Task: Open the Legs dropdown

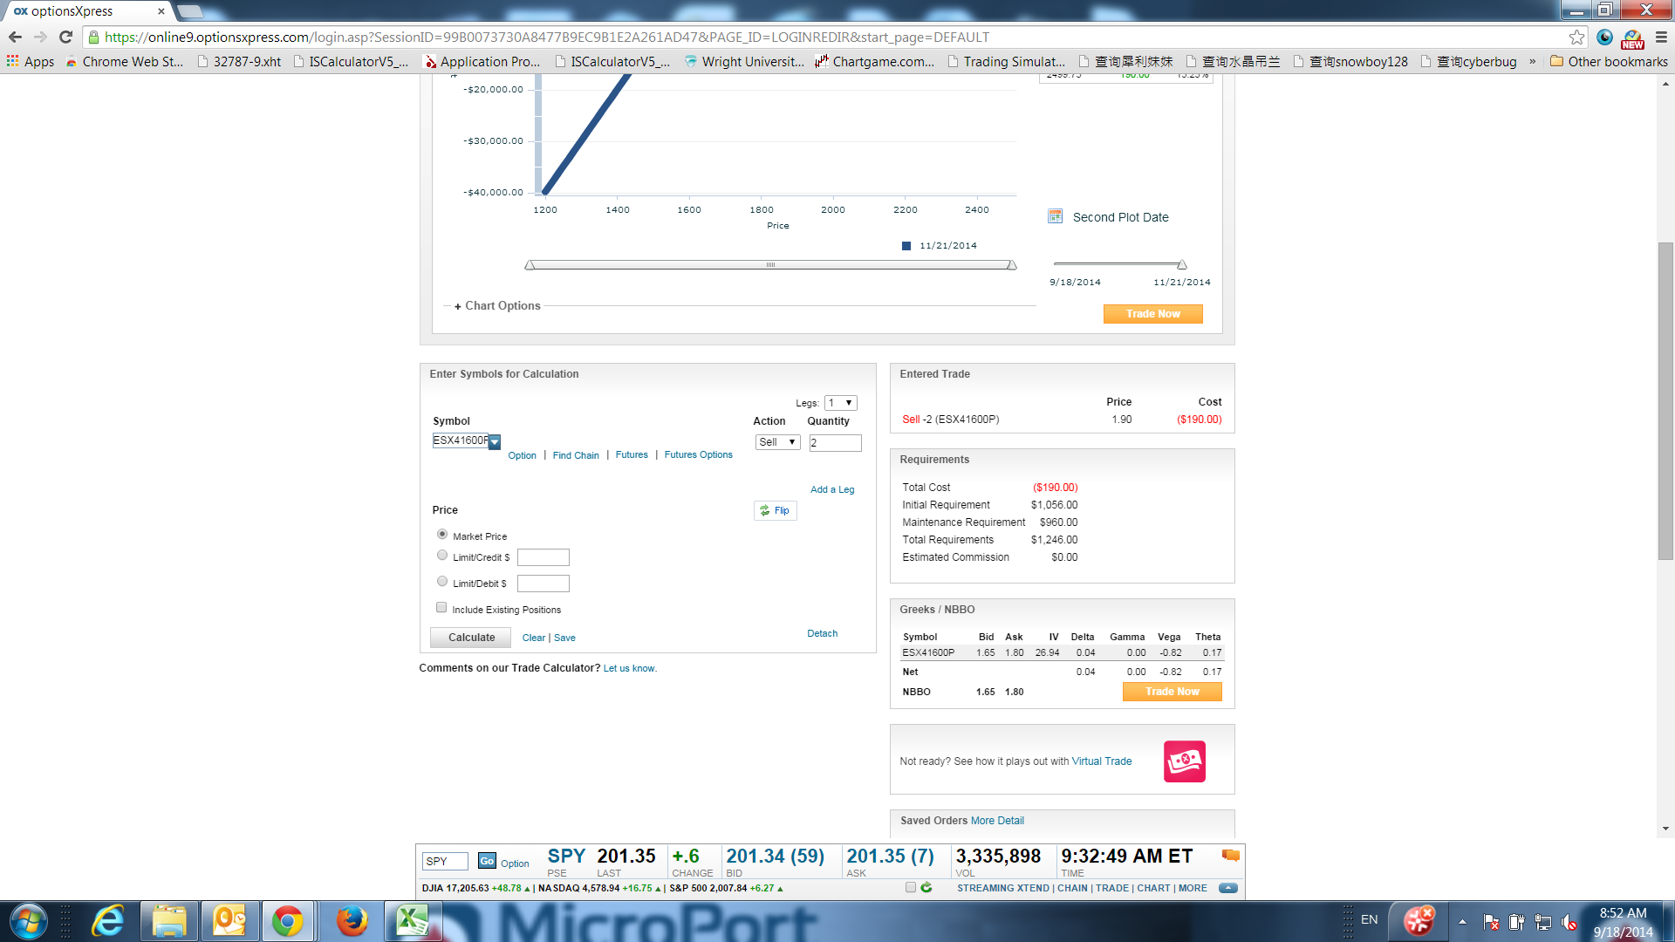Action: coord(841,403)
